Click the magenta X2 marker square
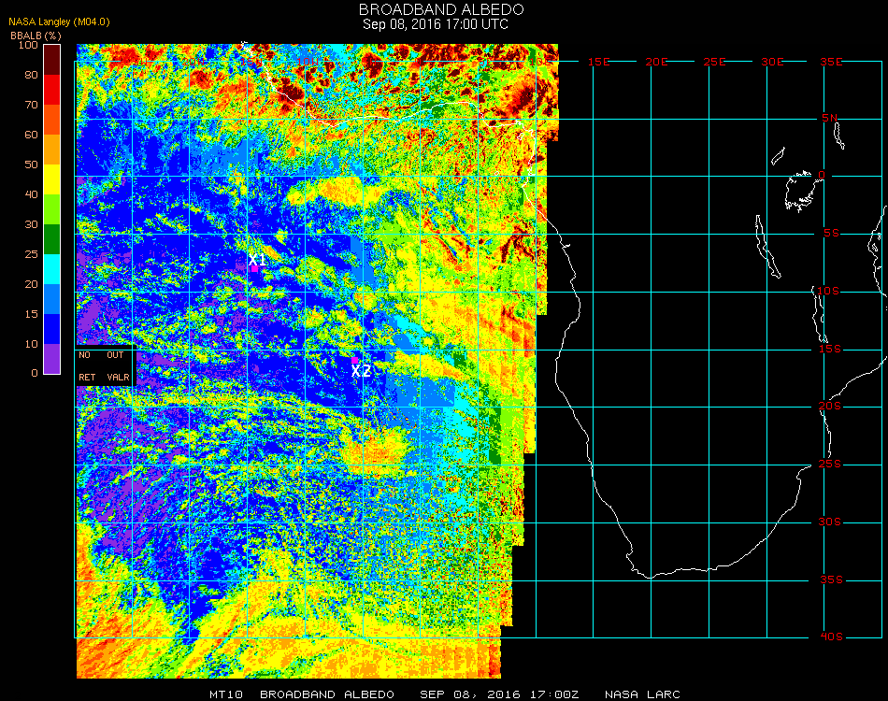The image size is (888, 701). coord(354,360)
